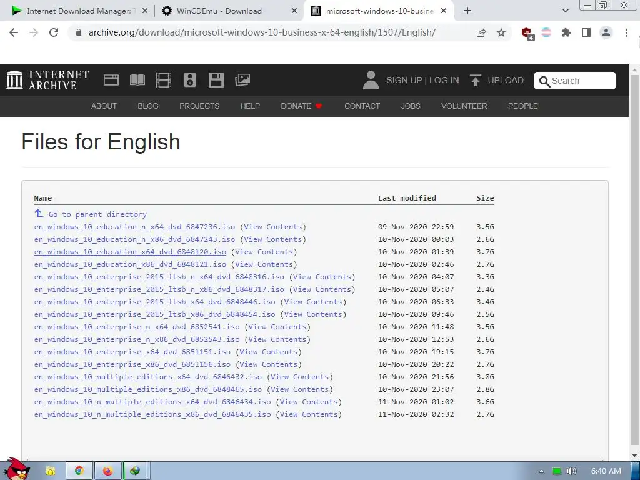View Contents of n_multiple_editions_x86 iso

(x=309, y=414)
